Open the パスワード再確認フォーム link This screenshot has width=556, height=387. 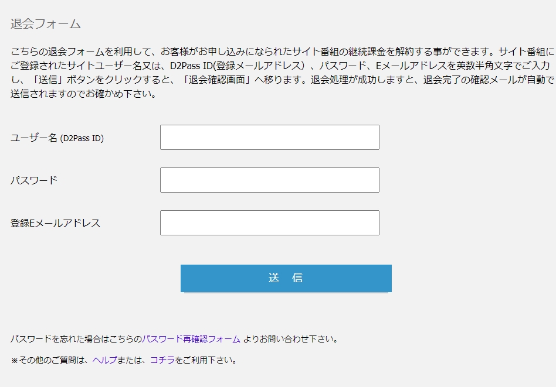coord(191,339)
